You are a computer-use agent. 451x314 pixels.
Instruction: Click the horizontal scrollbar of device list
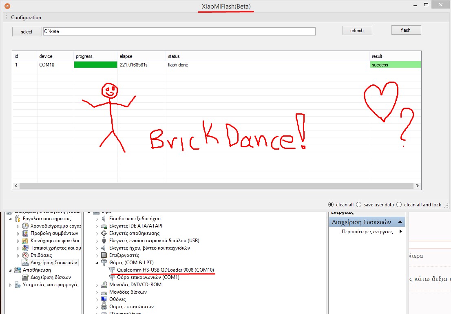(x=216, y=186)
